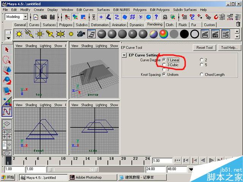Click the Maya 4.5 taskbar button
The height and width of the screenshot is (182, 243).
[43, 177]
